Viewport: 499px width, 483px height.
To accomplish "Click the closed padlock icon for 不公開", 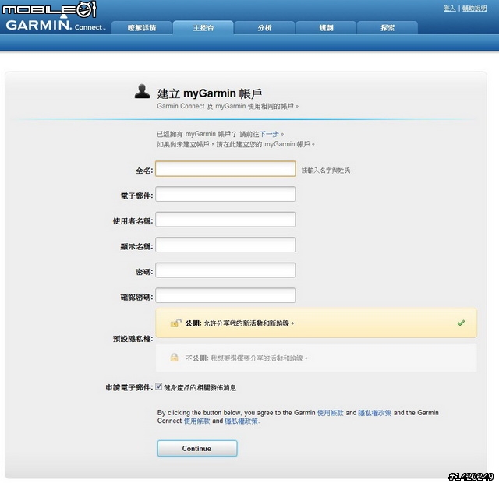I will pyautogui.click(x=174, y=358).
